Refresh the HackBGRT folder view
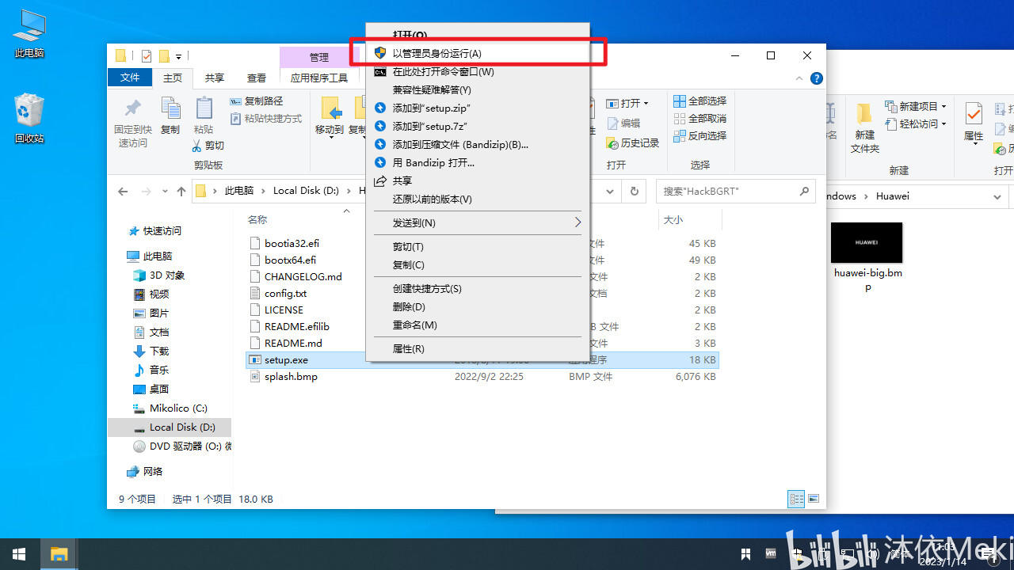 [x=634, y=192]
